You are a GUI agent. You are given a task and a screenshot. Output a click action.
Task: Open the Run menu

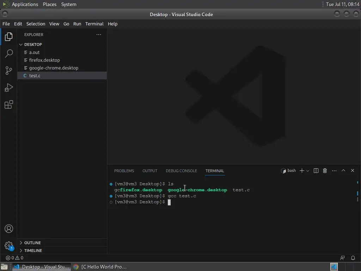(x=77, y=24)
